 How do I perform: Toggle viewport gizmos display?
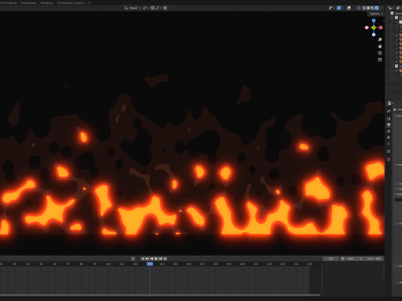338,8
